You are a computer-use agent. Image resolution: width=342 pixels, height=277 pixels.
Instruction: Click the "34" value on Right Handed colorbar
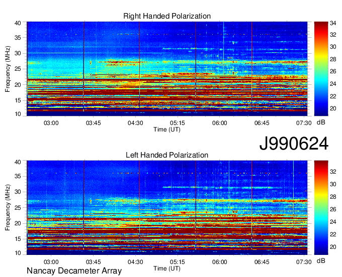coord(333,23)
